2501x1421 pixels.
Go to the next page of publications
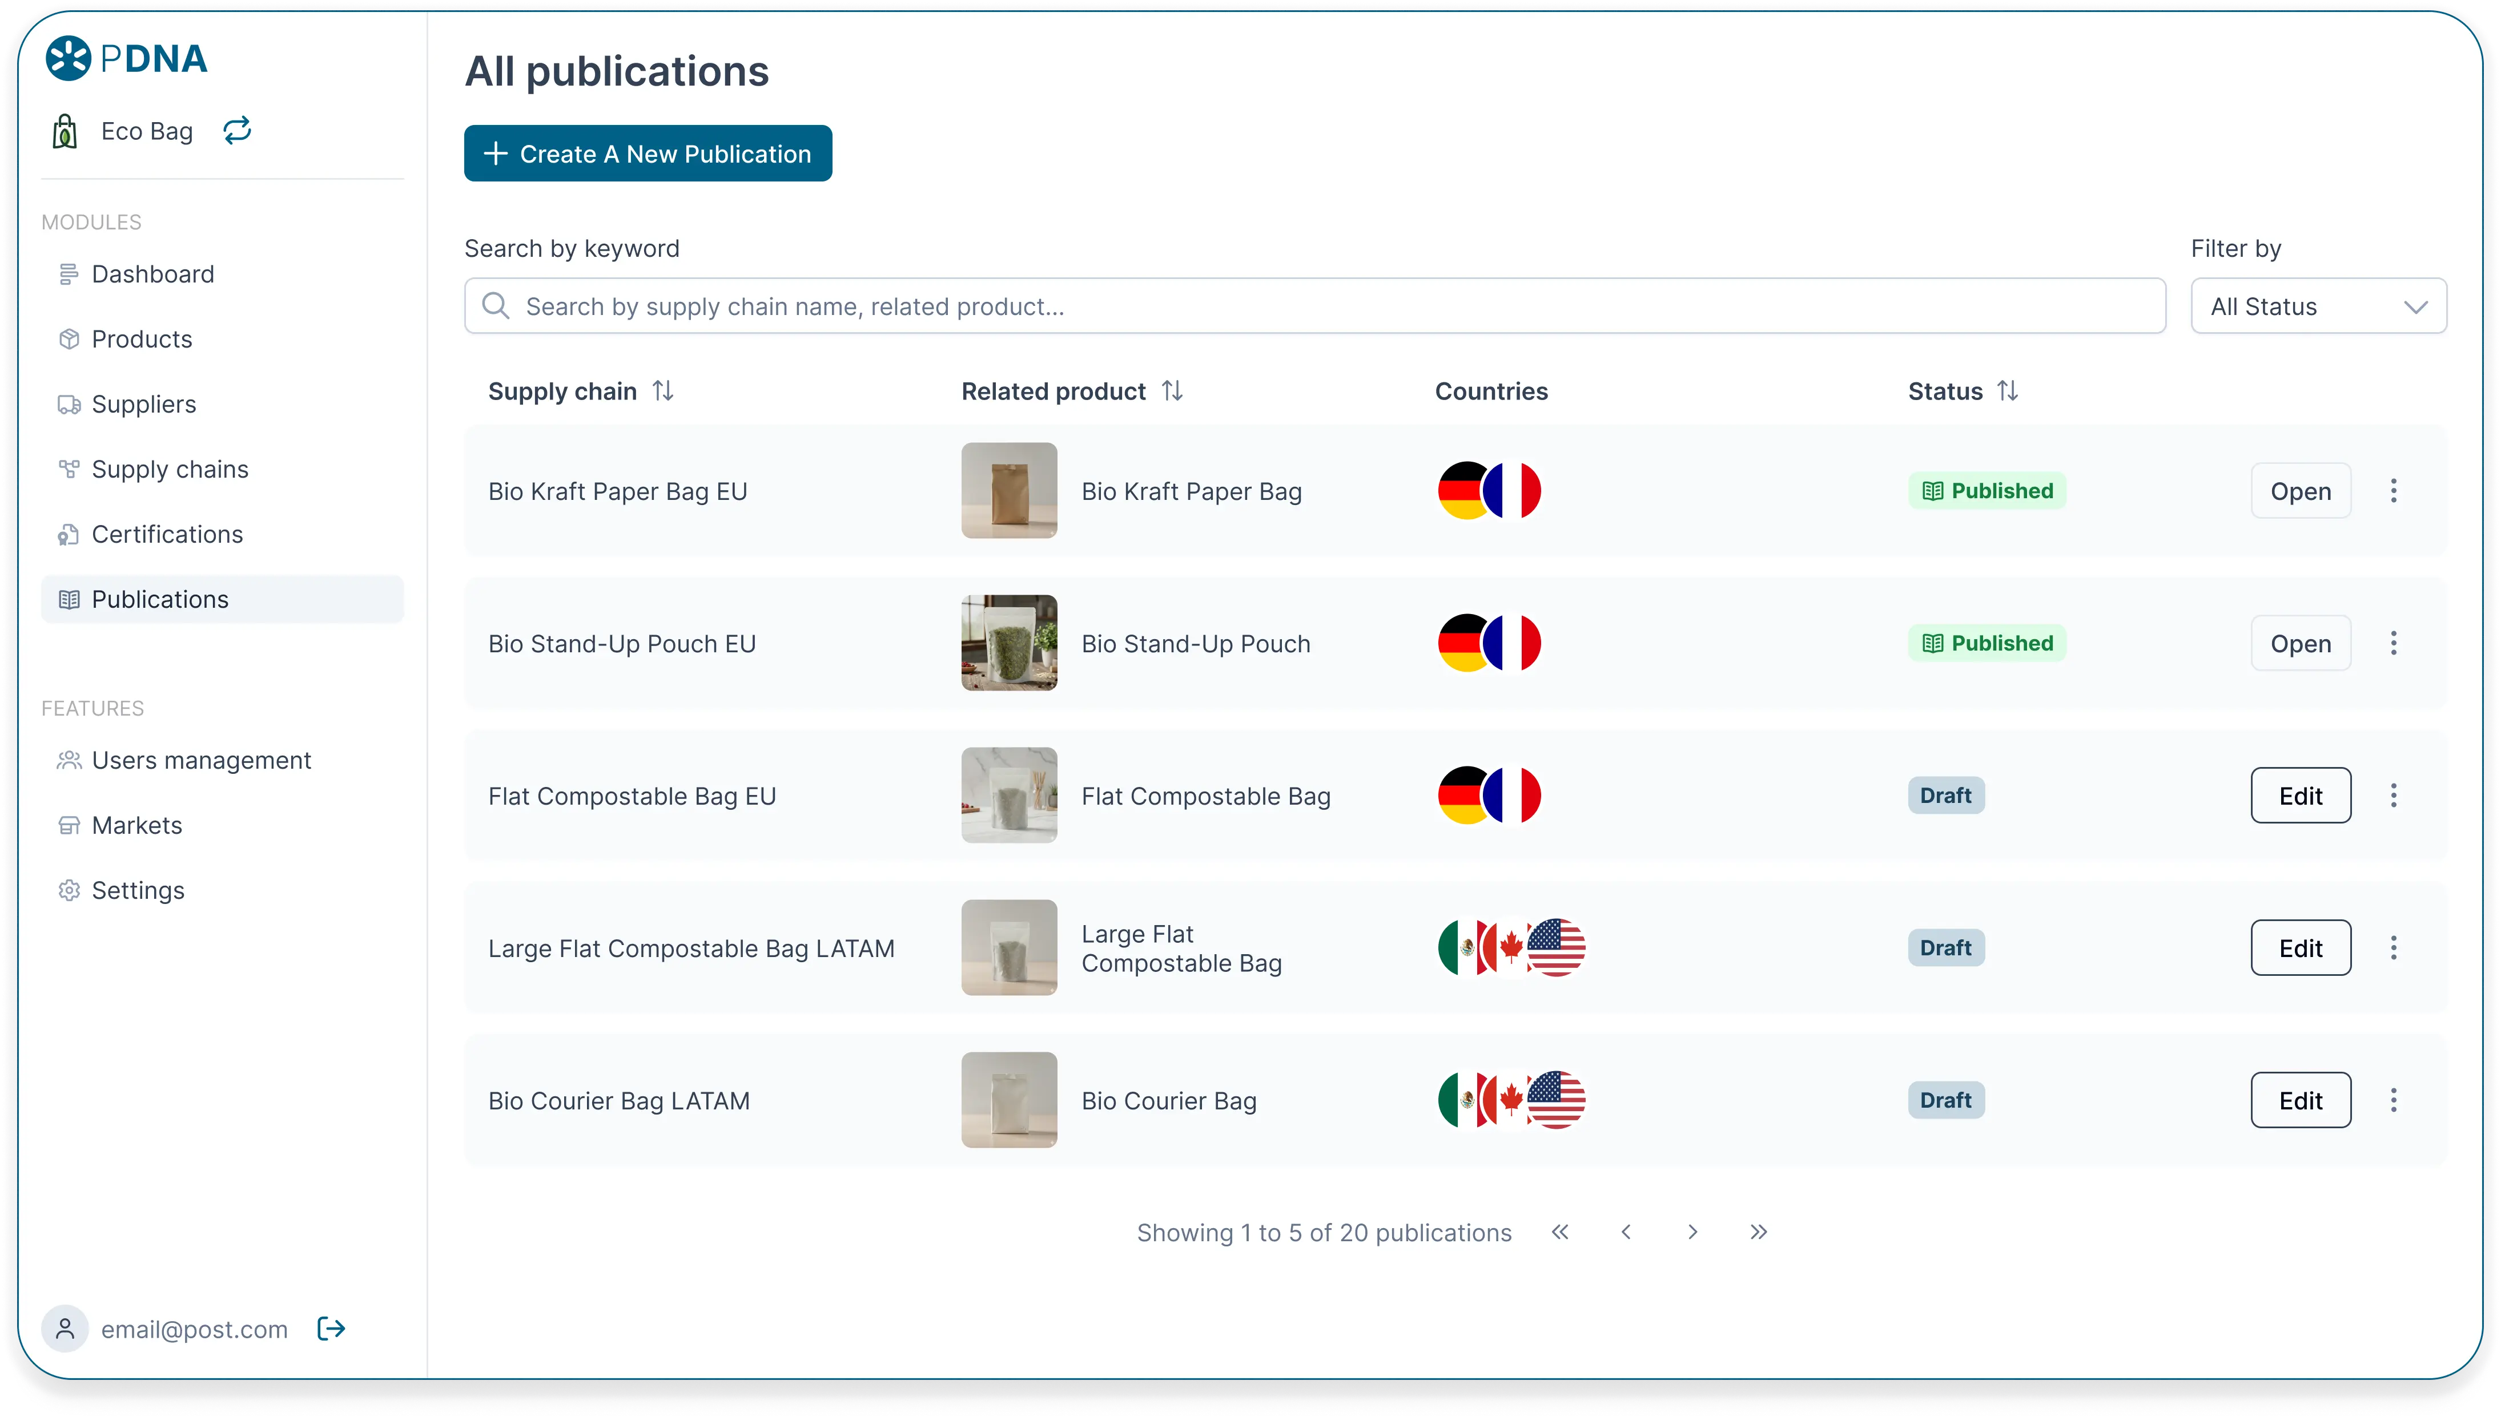(1692, 1232)
